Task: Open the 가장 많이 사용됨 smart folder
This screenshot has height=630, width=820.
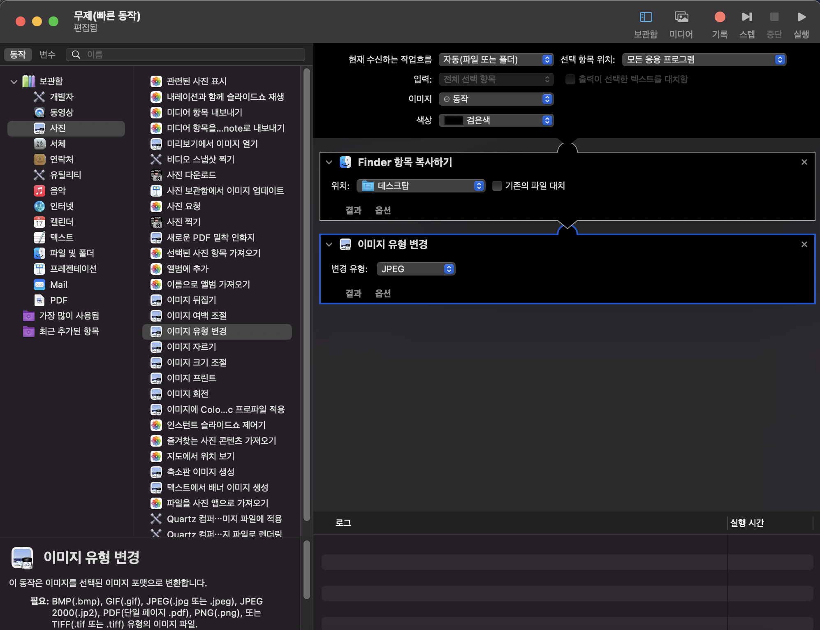Action: point(66,316)
